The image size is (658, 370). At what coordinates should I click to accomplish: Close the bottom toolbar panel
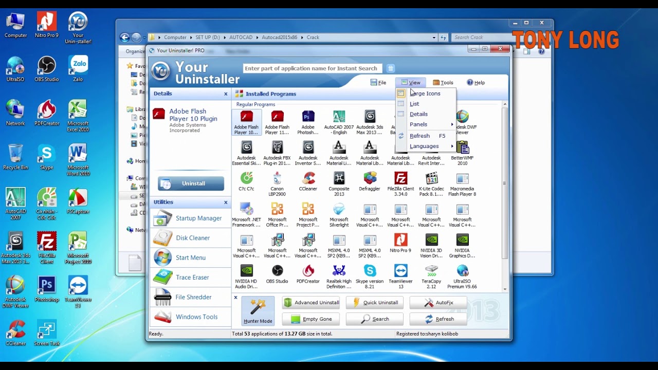tap(235, 298)
